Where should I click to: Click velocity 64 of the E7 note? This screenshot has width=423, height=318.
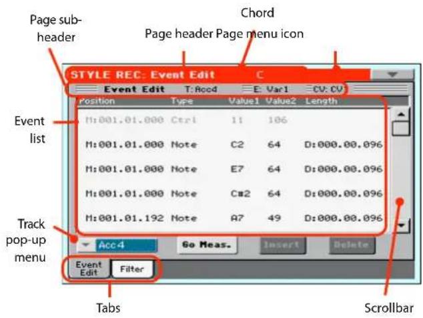click(274, 169)
